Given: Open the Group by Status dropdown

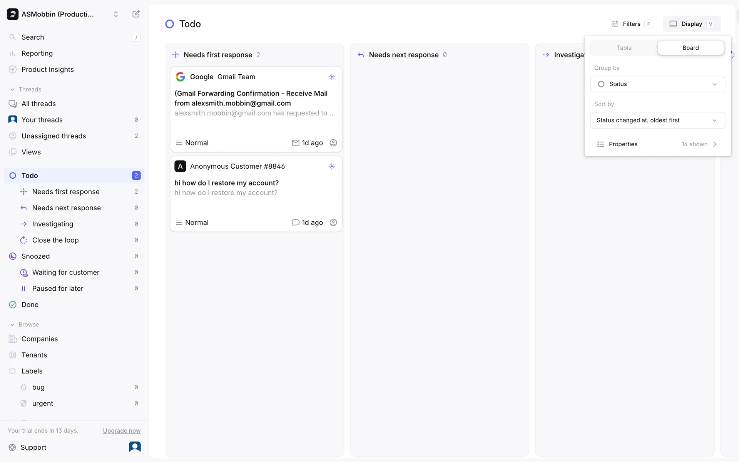Looking at the screenshot, I should point(657,84).
